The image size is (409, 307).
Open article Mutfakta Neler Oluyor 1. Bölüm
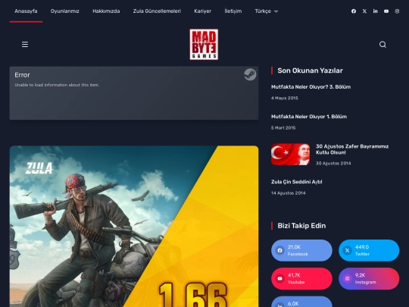pos(309,117)
